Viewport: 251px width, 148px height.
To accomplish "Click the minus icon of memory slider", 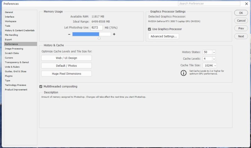I will [x=69, y=34].
